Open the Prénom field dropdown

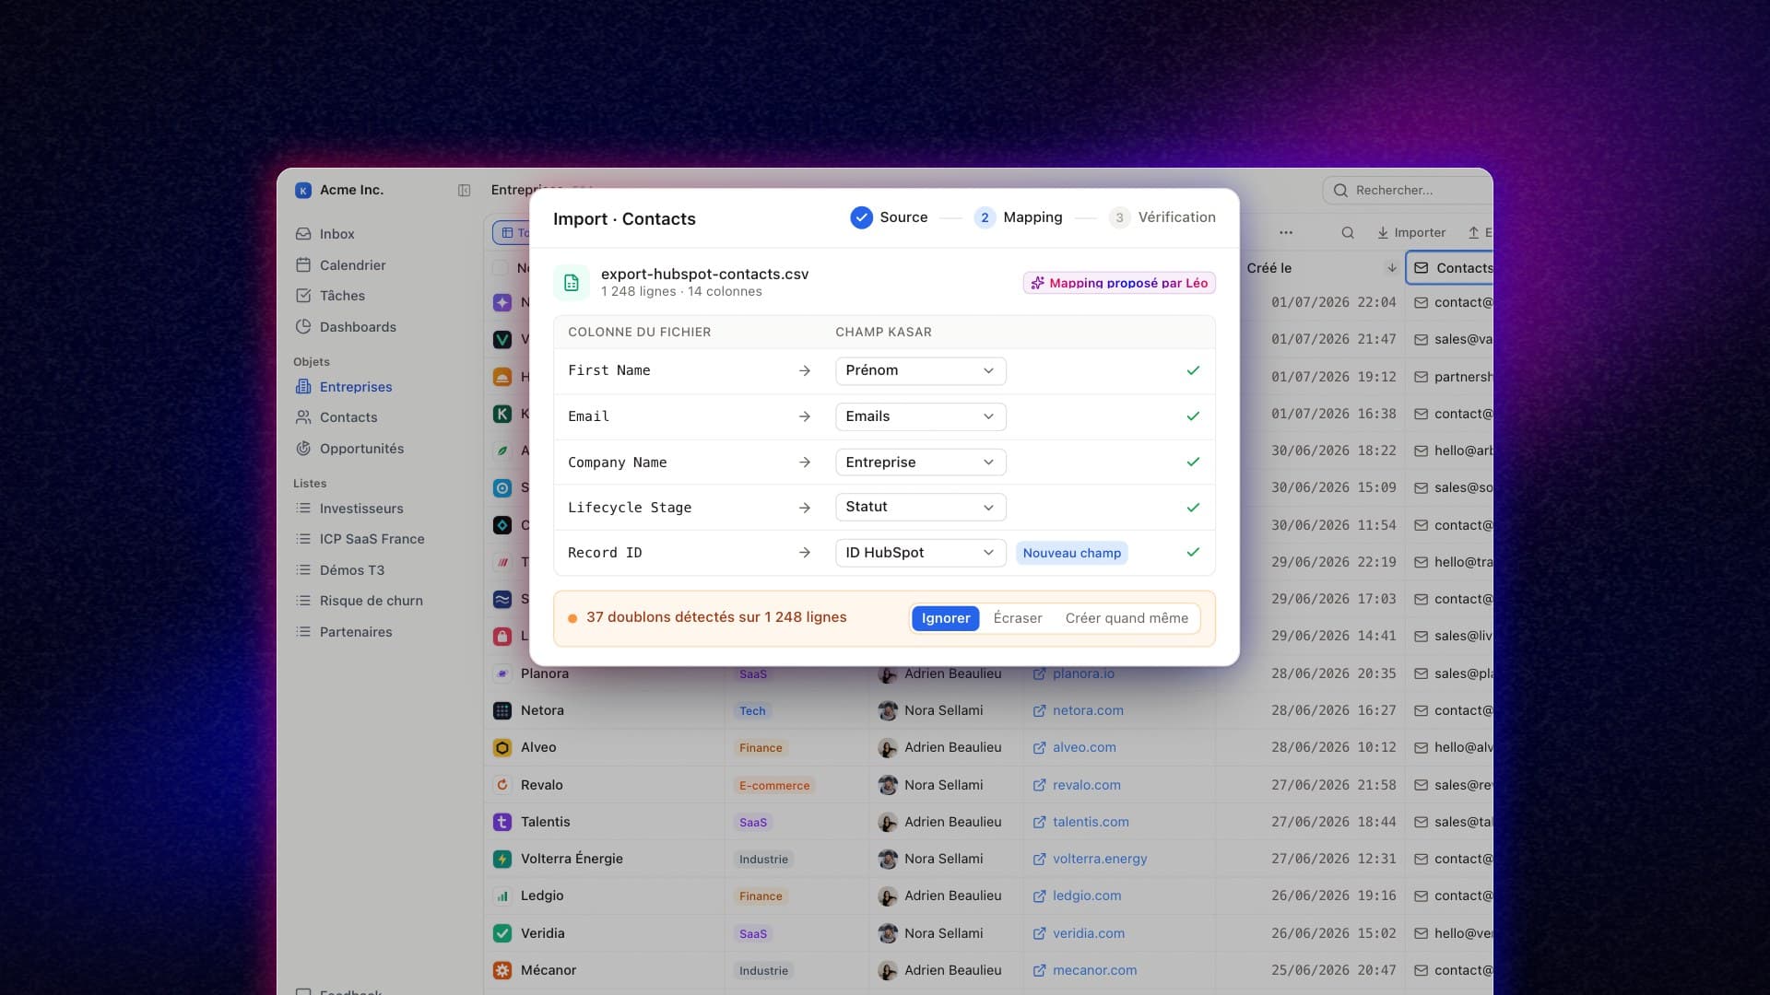coord(920,370)
